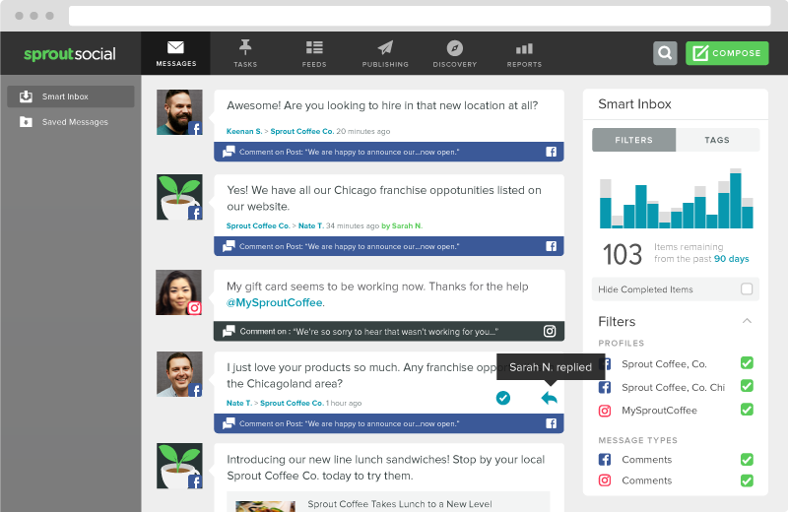Select Smart Inbox in sidebar

click(70, 96)
